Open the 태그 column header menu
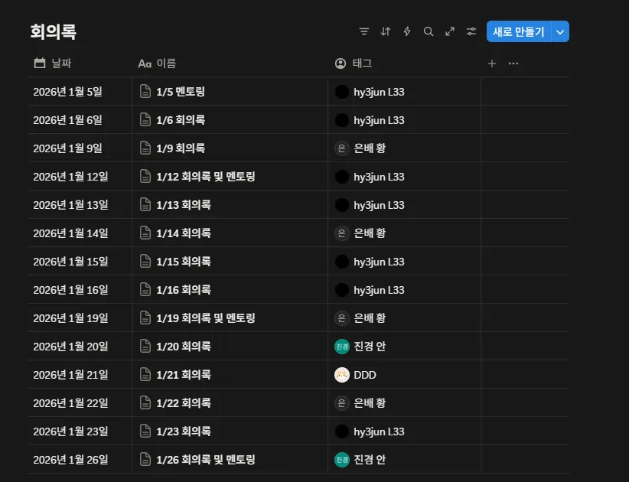This screenshot has width=629, height=482. (354, 64)
